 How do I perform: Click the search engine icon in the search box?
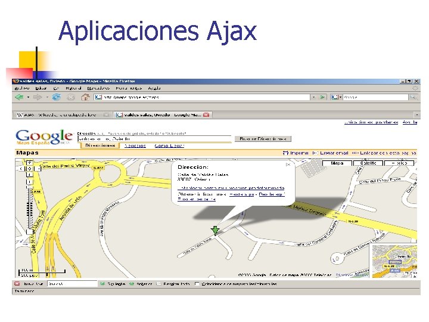[x=335, y=97]
